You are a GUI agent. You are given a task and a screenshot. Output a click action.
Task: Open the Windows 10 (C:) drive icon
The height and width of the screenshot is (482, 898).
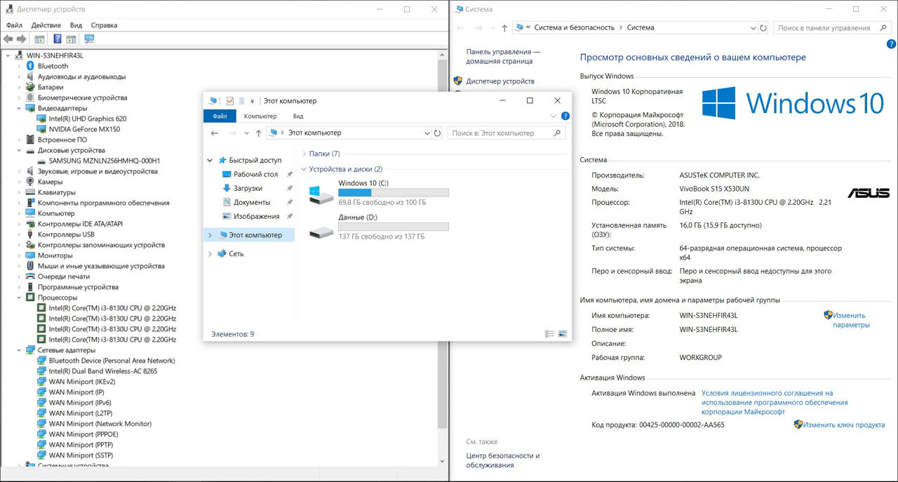pos(322,194)
